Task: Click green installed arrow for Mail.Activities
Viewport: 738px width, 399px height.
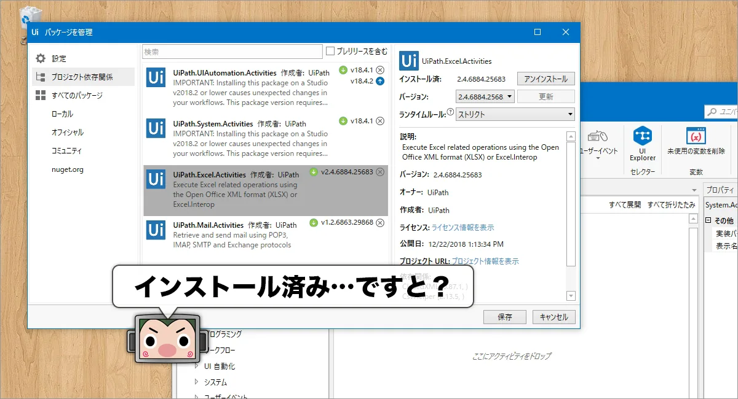Action: coord(314,223)
